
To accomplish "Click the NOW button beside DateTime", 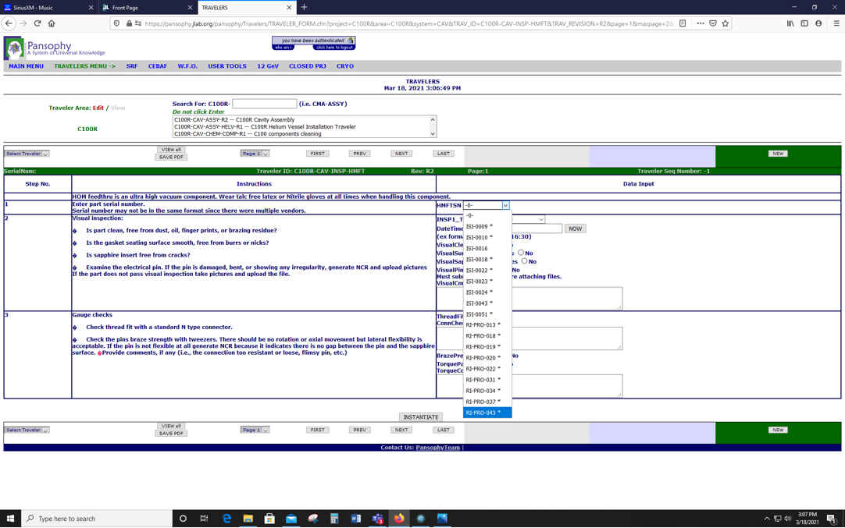I will tap(575, 229).
